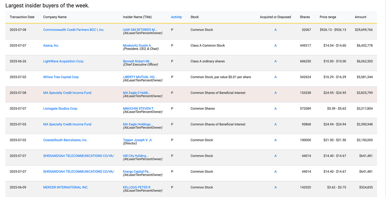Viewport: 386px width, 197px height.
Task: Open the Lionsgate Studios Corp. link
Action: tap(60, 109)
